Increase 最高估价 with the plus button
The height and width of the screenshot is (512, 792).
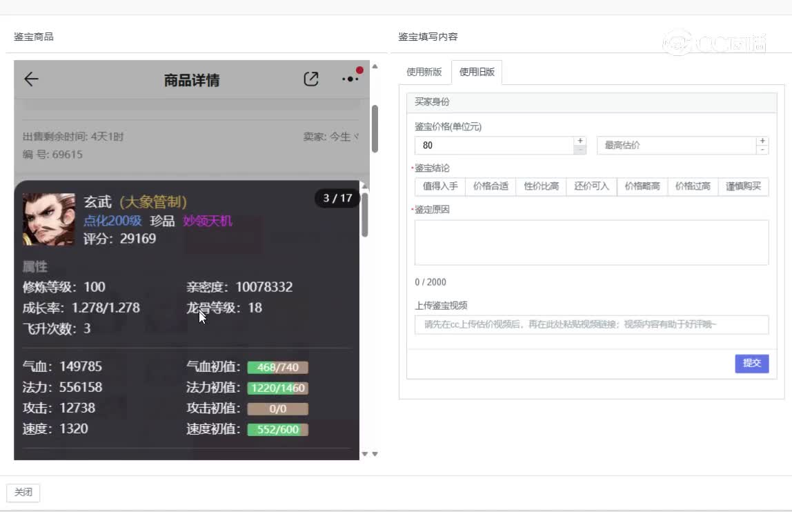click(x=762, y=141)
